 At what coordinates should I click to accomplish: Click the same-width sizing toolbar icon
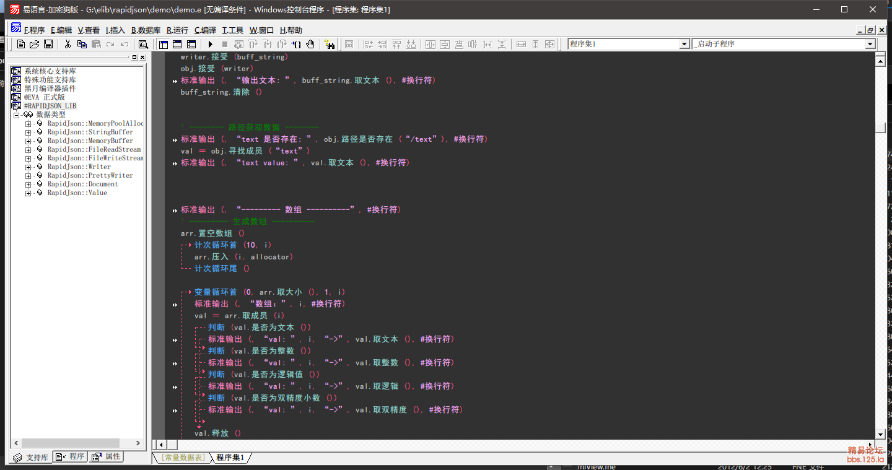(x=521, y=44)
